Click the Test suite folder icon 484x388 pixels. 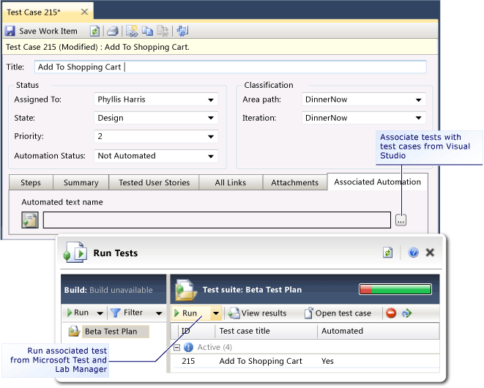[186, 290]
